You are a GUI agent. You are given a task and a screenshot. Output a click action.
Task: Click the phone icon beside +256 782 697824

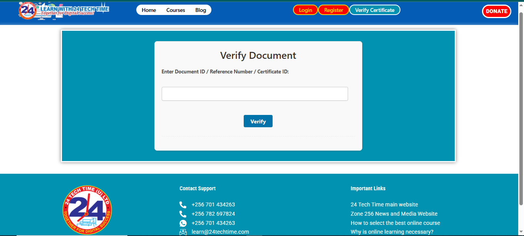coord(183,214)
